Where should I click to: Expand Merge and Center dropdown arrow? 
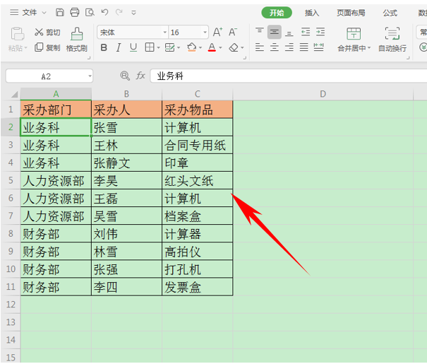[369, 48]
